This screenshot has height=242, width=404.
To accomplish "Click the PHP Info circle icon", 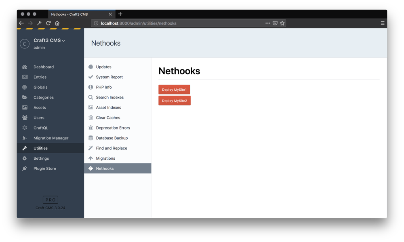I will (x=90, y=87).
